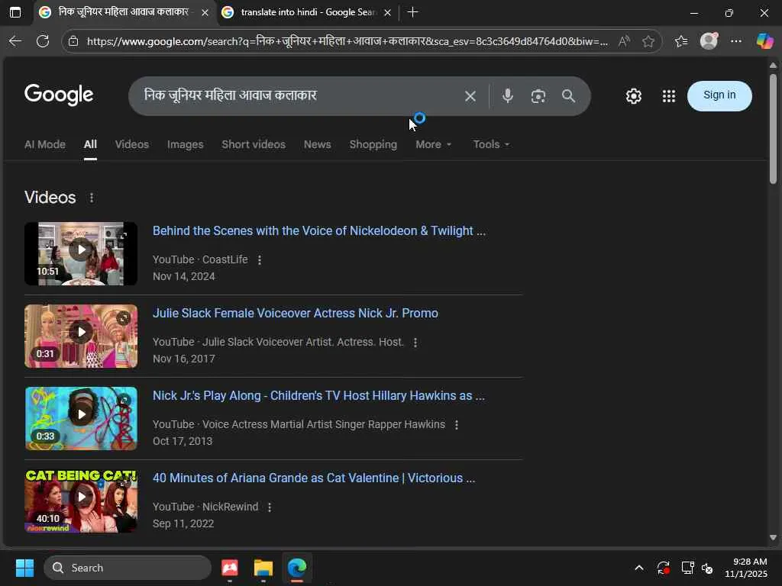
Task: Open Favorites list icon
Action: pyautogui.click(x=681, y=41)
